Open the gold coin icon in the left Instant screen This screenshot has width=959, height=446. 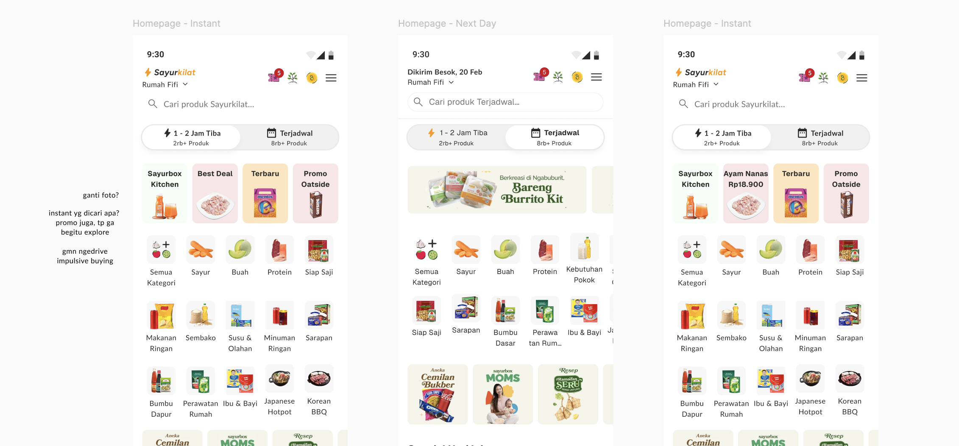312,78
